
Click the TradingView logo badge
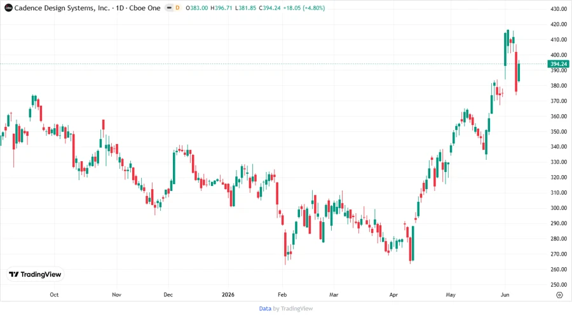[35, 274]
